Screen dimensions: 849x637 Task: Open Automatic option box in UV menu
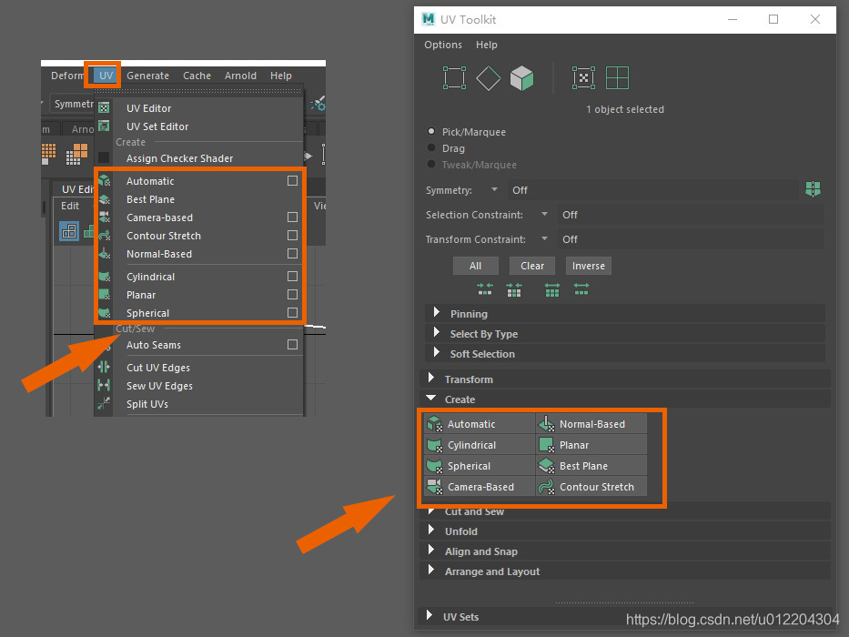click(x=292, y=180)
